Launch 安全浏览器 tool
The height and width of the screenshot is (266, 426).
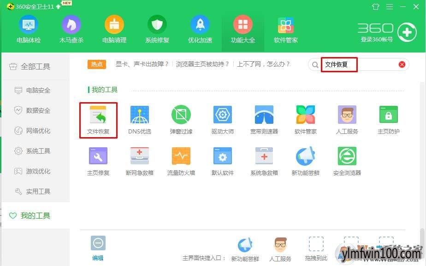(347, 162)
